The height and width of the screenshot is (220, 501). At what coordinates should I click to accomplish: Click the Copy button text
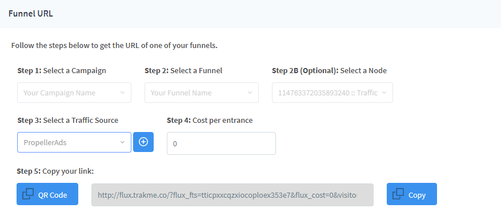point(416,195)
